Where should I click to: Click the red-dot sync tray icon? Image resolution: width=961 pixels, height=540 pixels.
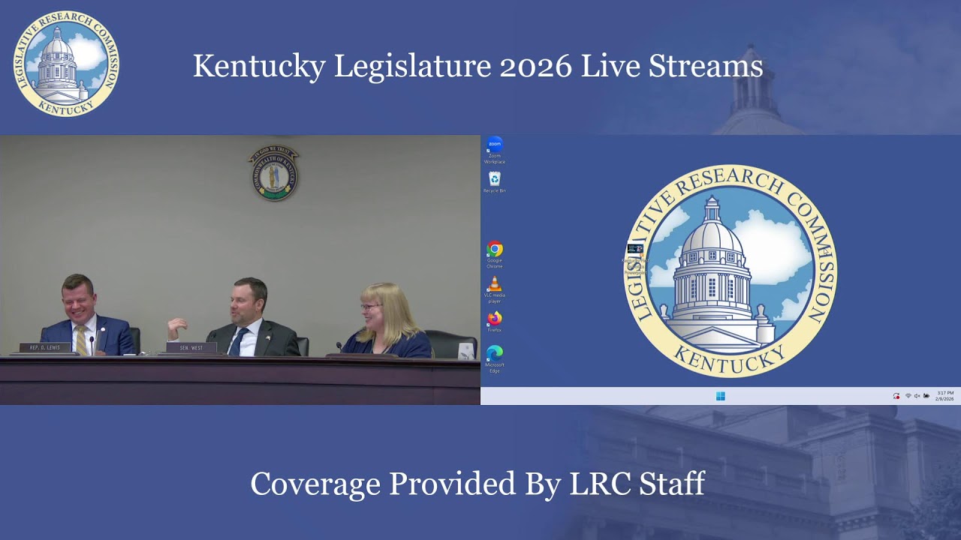pos(896,396)
